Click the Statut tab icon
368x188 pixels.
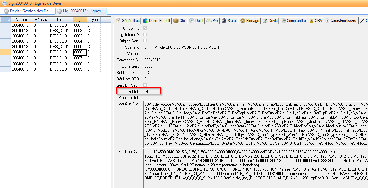click(x=224, y=21)
